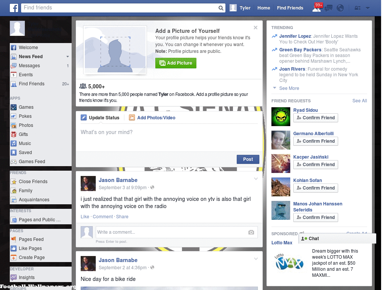Click the Welcome sidebar icon
The height and width of the screenshot is (290, 386).
14,48
